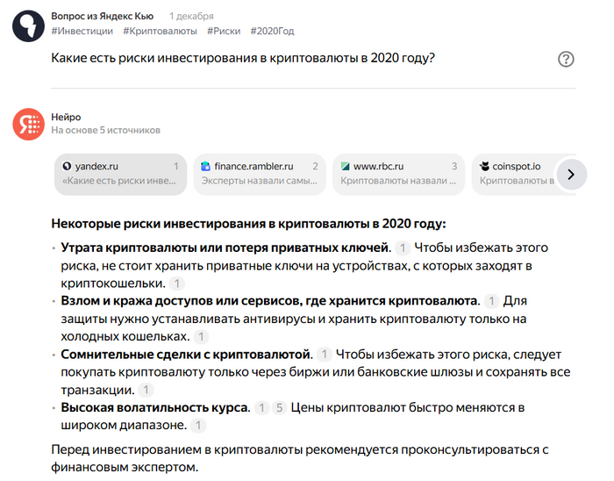Click the 'Нейро' name label
This screenshot has width=614, height=481.
[66, 117]
